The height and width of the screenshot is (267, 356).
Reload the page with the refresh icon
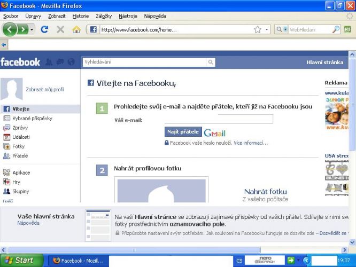44,29
